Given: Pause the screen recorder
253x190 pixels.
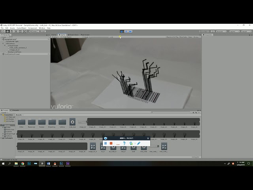Looking at the screenshot, I should [x=106, y=143].
